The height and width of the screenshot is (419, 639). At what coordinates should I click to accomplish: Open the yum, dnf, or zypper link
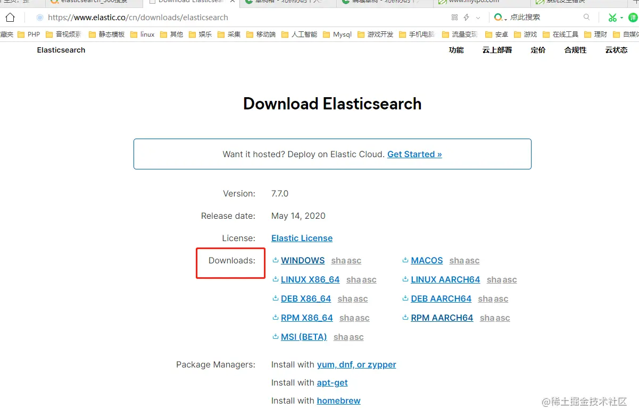pyautogui.click(x=356, y=364)
